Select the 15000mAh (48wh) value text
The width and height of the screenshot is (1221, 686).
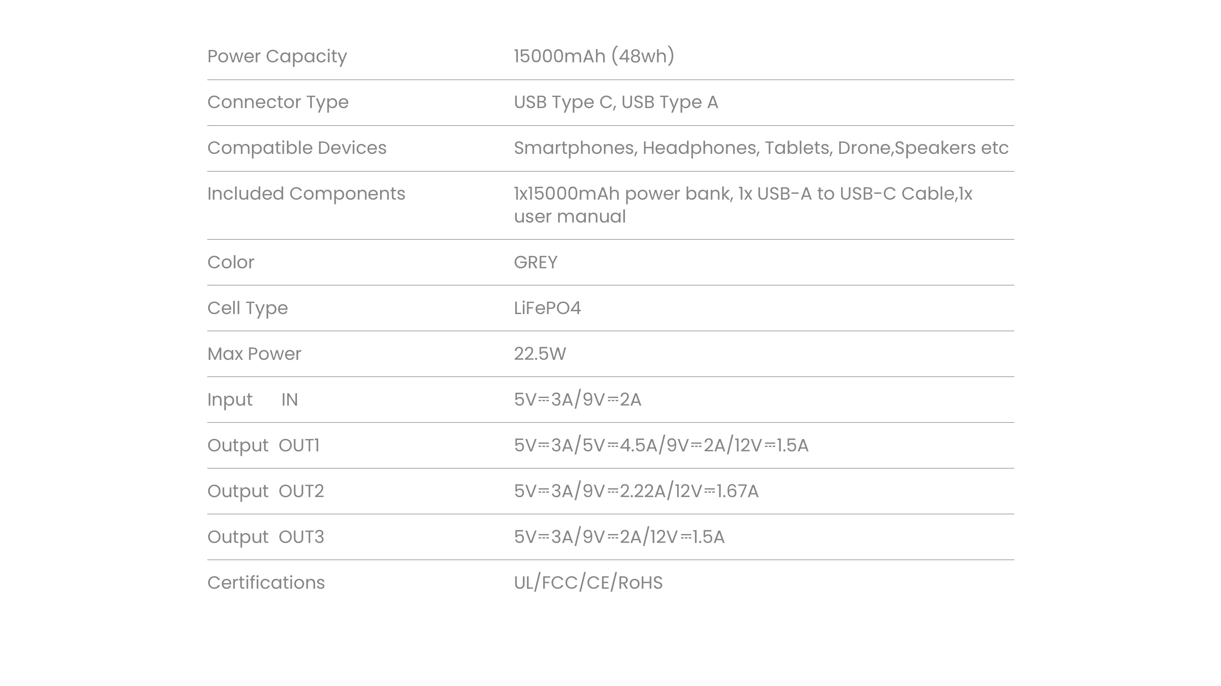(x=594, y=56)
